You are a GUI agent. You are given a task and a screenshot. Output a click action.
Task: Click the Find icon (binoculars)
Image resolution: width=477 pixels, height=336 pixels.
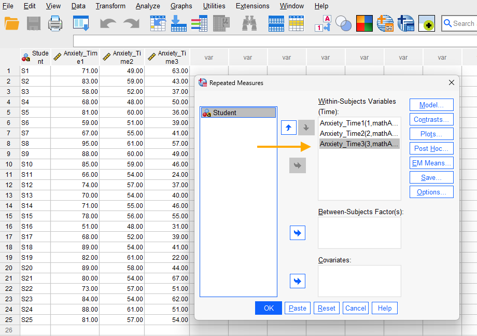[249, 23]
